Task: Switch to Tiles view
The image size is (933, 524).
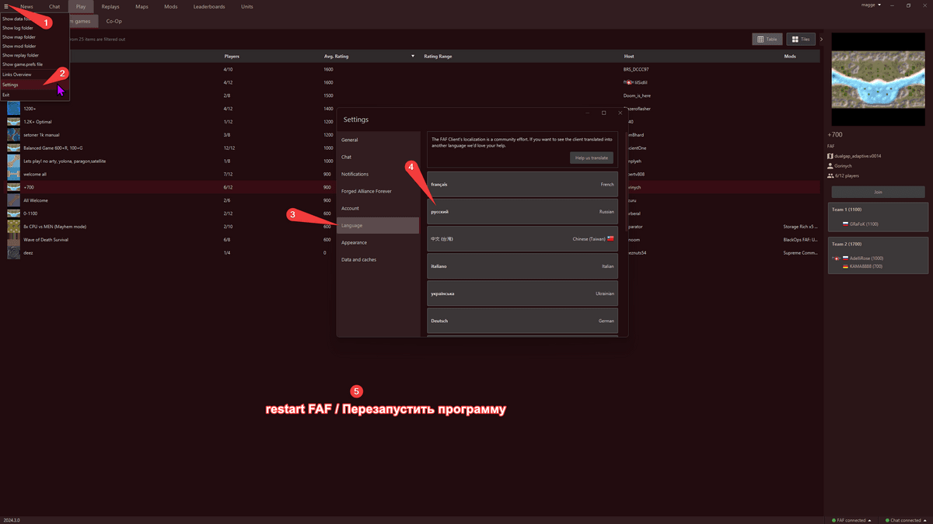Action: 802,39
